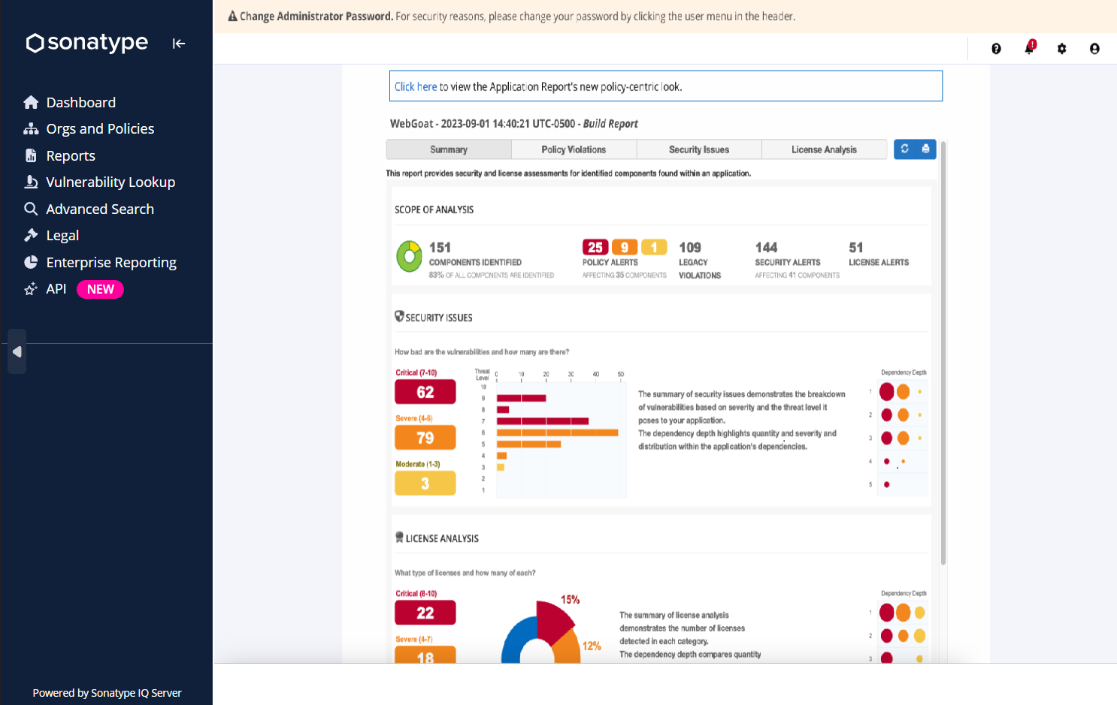Click the Reports document icon
Viewport: 1117px width, 705px height.
coord(31,155)
